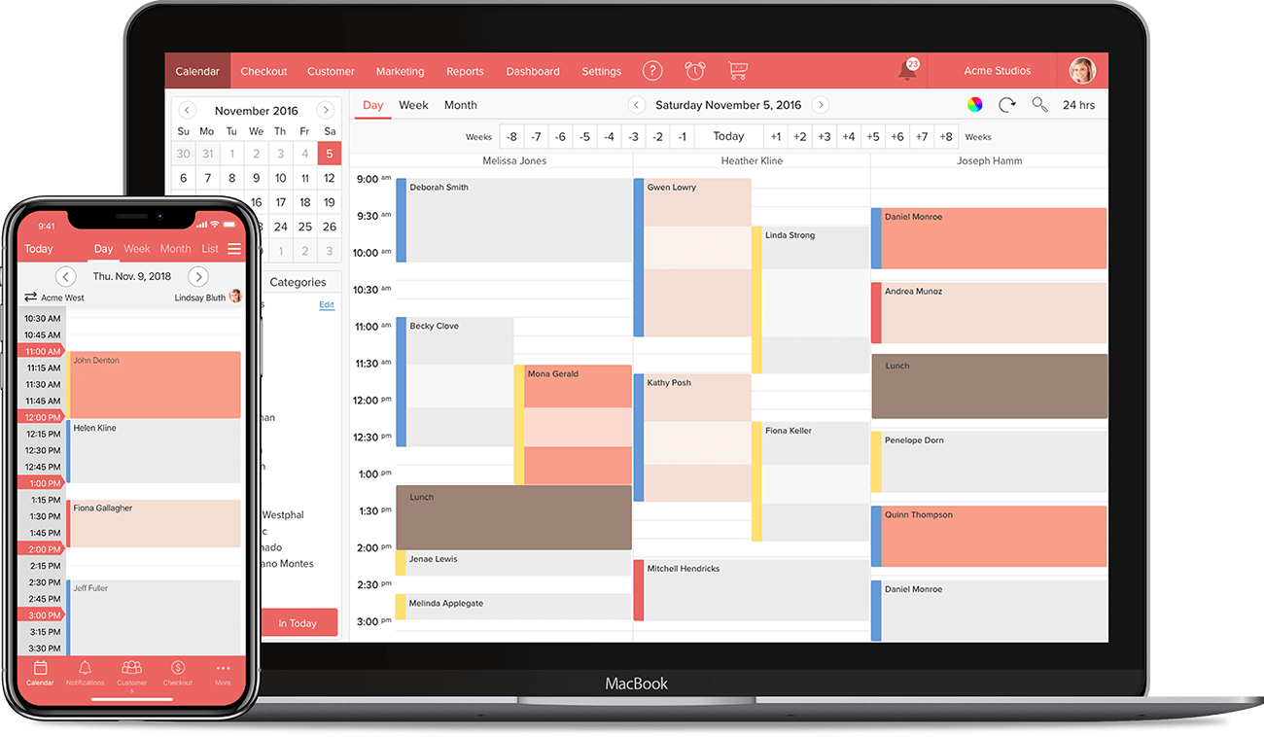Open the phone hamburger menu
This screenshot has width=1264, height=737.
(x=234, y=249)
